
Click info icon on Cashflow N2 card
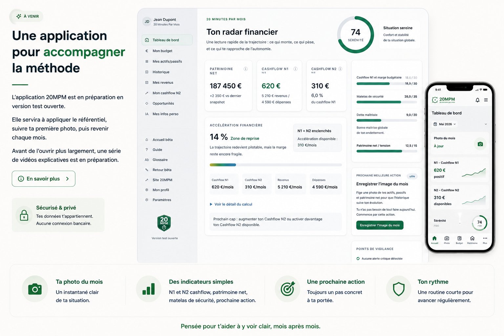pos(340,69)
